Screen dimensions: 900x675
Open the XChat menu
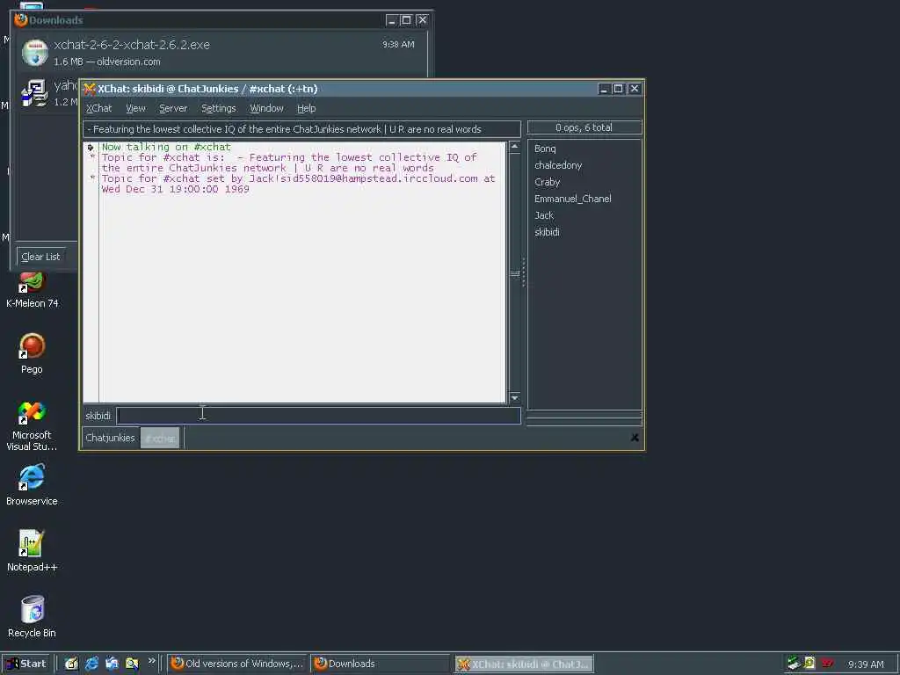pyautogui.click(x=98, y=108)
